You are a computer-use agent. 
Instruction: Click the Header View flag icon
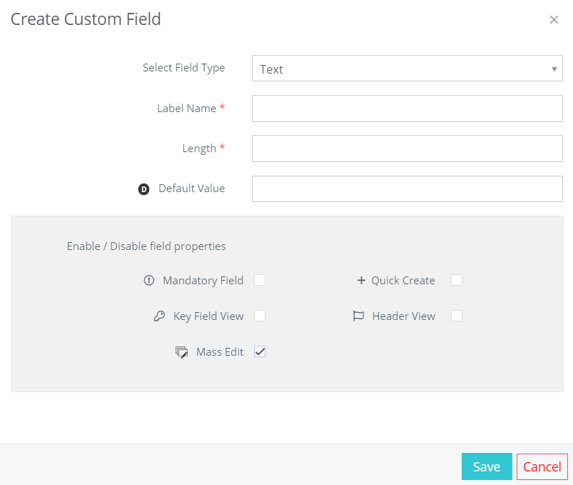click(x=358, y=316)
